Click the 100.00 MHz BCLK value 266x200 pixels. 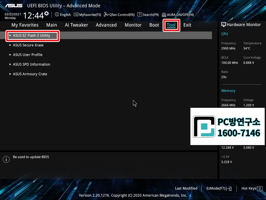pyautogui.click(x=230, y=63)
